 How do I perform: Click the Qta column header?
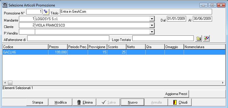(x=155, y=47)
